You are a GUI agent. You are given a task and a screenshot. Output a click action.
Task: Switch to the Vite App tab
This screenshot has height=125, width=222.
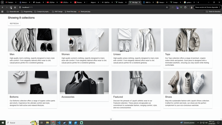[x=134, y=2]
